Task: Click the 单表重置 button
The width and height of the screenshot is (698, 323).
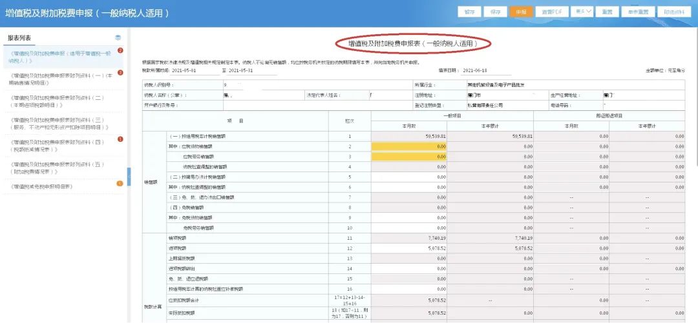Action: [637, 12]
